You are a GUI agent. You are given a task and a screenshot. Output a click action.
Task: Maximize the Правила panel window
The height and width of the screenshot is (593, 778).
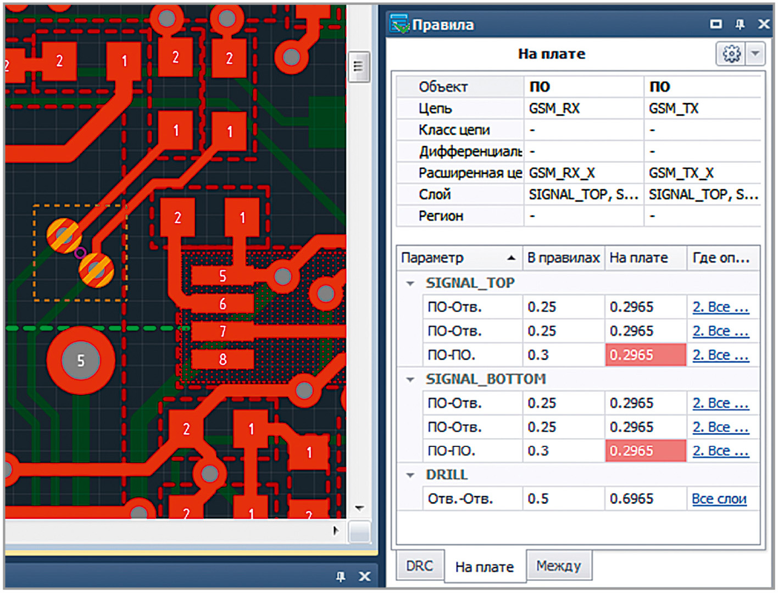pos(715,24)
